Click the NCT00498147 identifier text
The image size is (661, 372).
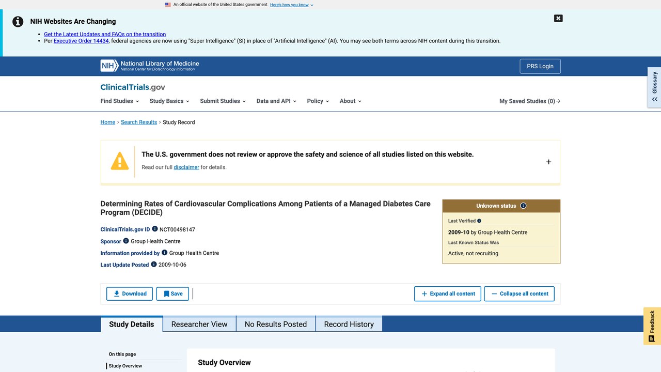pyautogui.click(x=177, y=229)
